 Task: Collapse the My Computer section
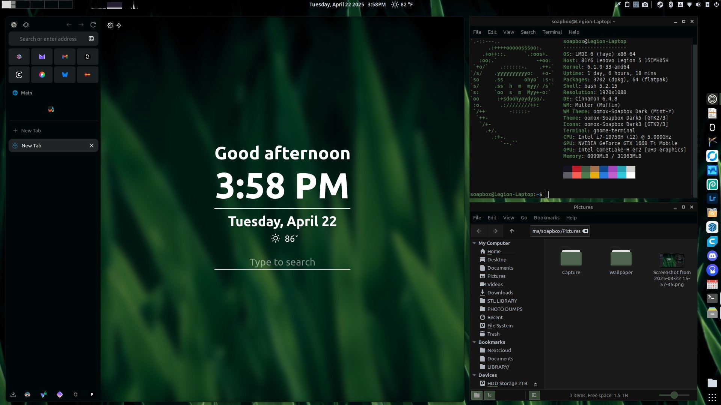pos(474,243)
